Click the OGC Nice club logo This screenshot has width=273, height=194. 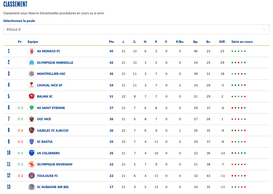[x=32, y=119]
